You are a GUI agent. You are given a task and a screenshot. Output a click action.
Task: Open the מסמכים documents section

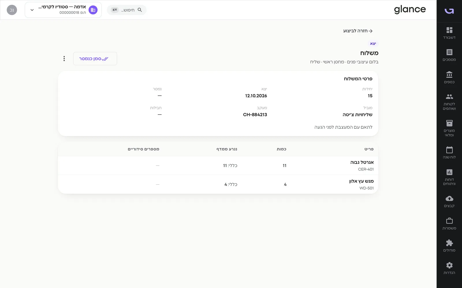tap(449, 55)
